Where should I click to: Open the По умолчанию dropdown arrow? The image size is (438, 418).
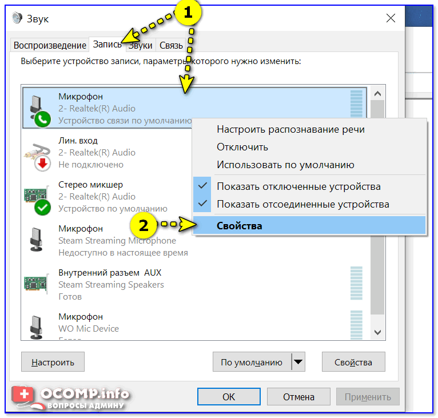coord(298,362)
